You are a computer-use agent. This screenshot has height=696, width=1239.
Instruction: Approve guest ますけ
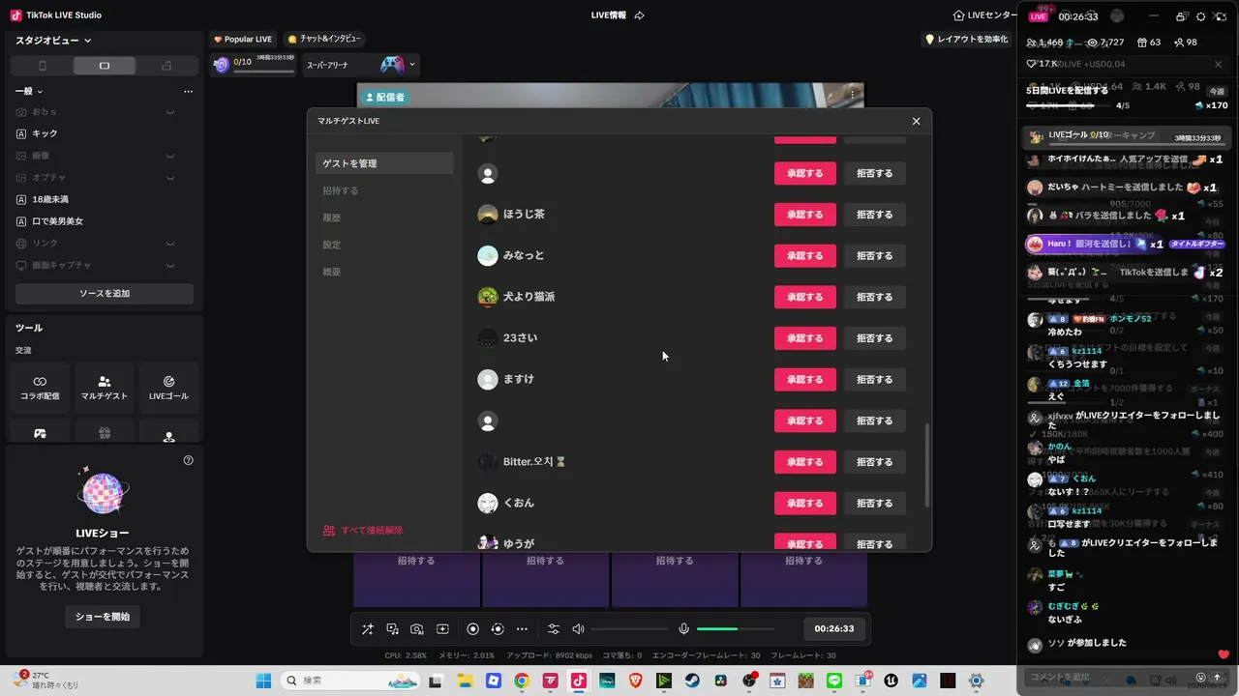coord(804,380)
